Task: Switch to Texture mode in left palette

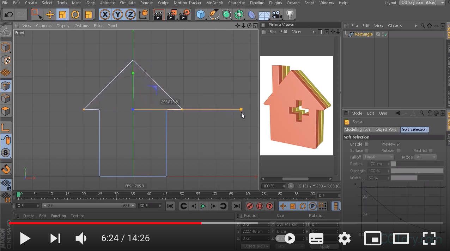Action: 6,60
